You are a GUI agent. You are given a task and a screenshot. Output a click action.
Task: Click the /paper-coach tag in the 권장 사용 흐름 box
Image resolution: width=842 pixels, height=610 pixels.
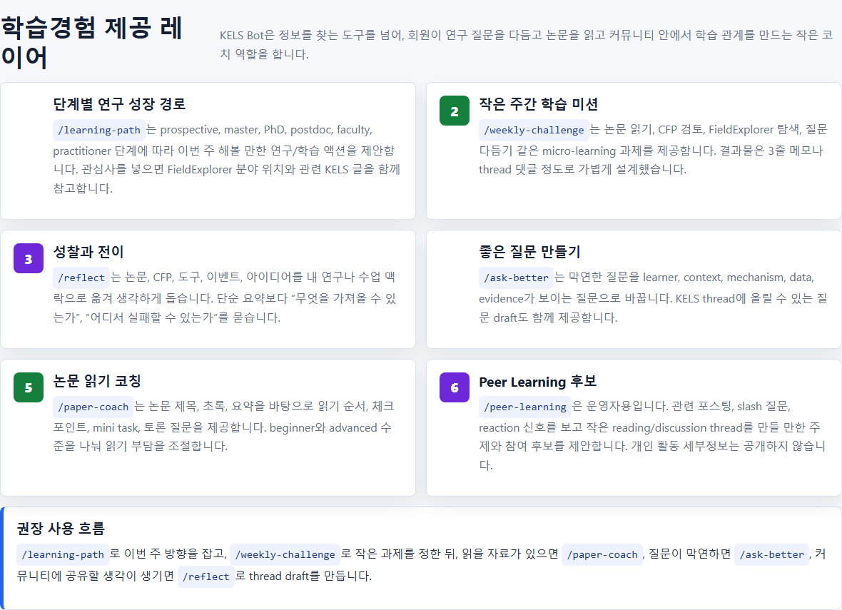(602, 554)
